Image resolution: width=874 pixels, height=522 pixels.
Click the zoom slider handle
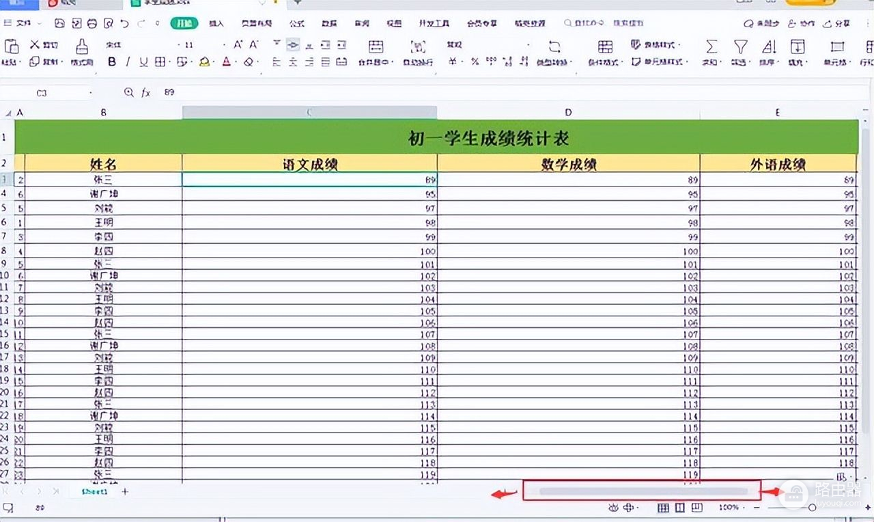point(812,508)
